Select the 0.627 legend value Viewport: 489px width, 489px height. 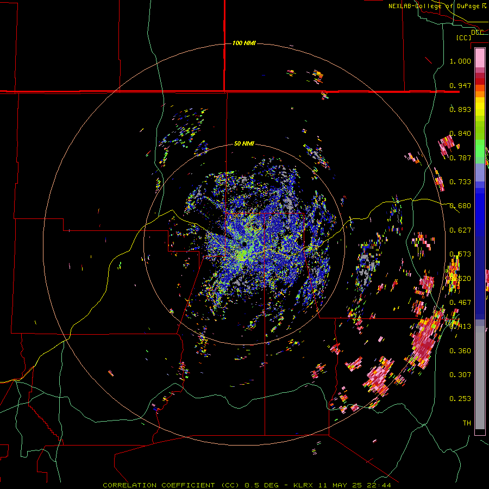460,230
